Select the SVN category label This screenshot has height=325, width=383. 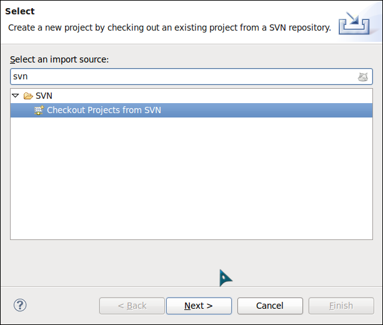(44, 96)
